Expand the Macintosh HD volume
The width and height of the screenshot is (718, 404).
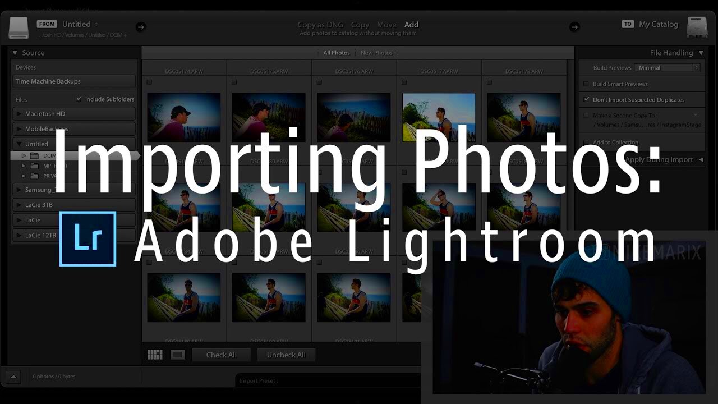[19, 114]
